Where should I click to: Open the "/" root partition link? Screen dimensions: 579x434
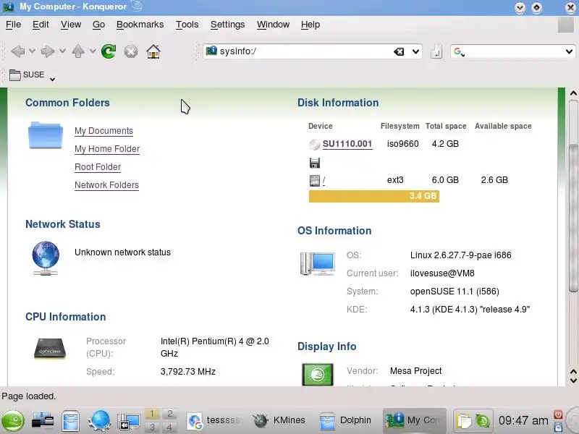click(324, 180)
